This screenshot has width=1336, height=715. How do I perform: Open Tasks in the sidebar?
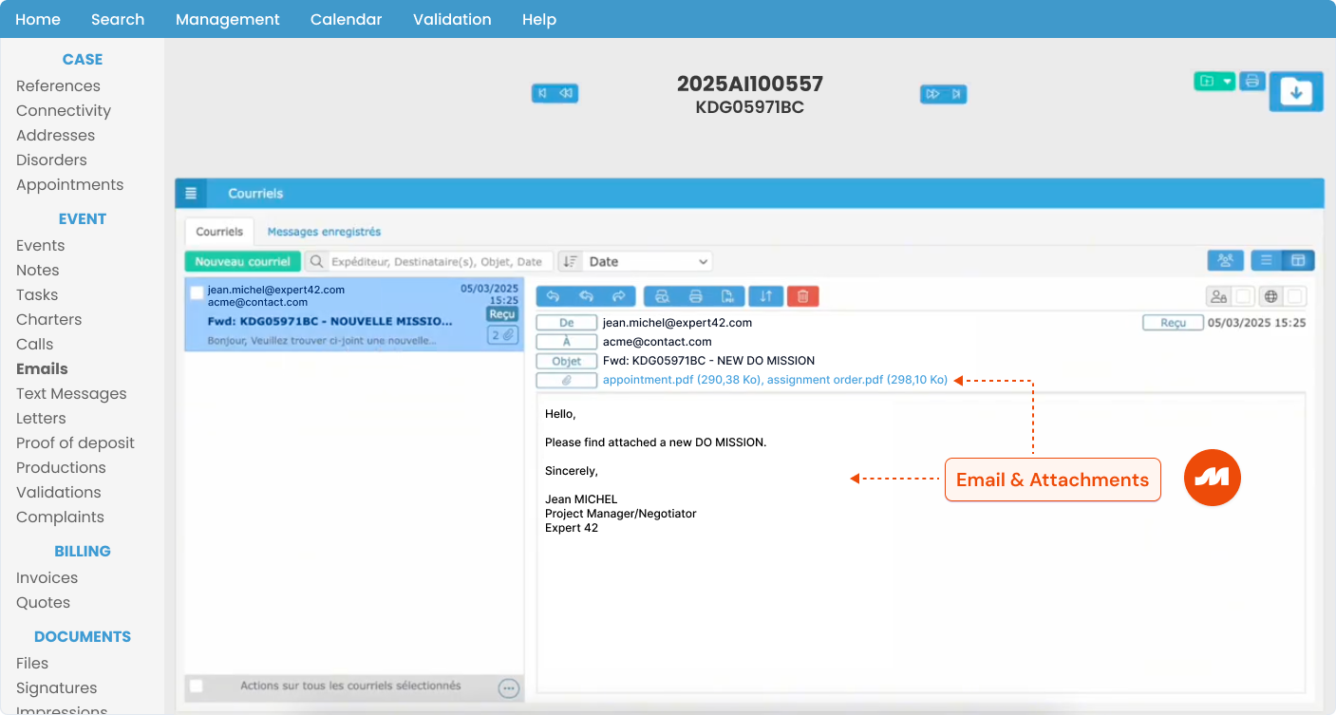tap(37, 294)
